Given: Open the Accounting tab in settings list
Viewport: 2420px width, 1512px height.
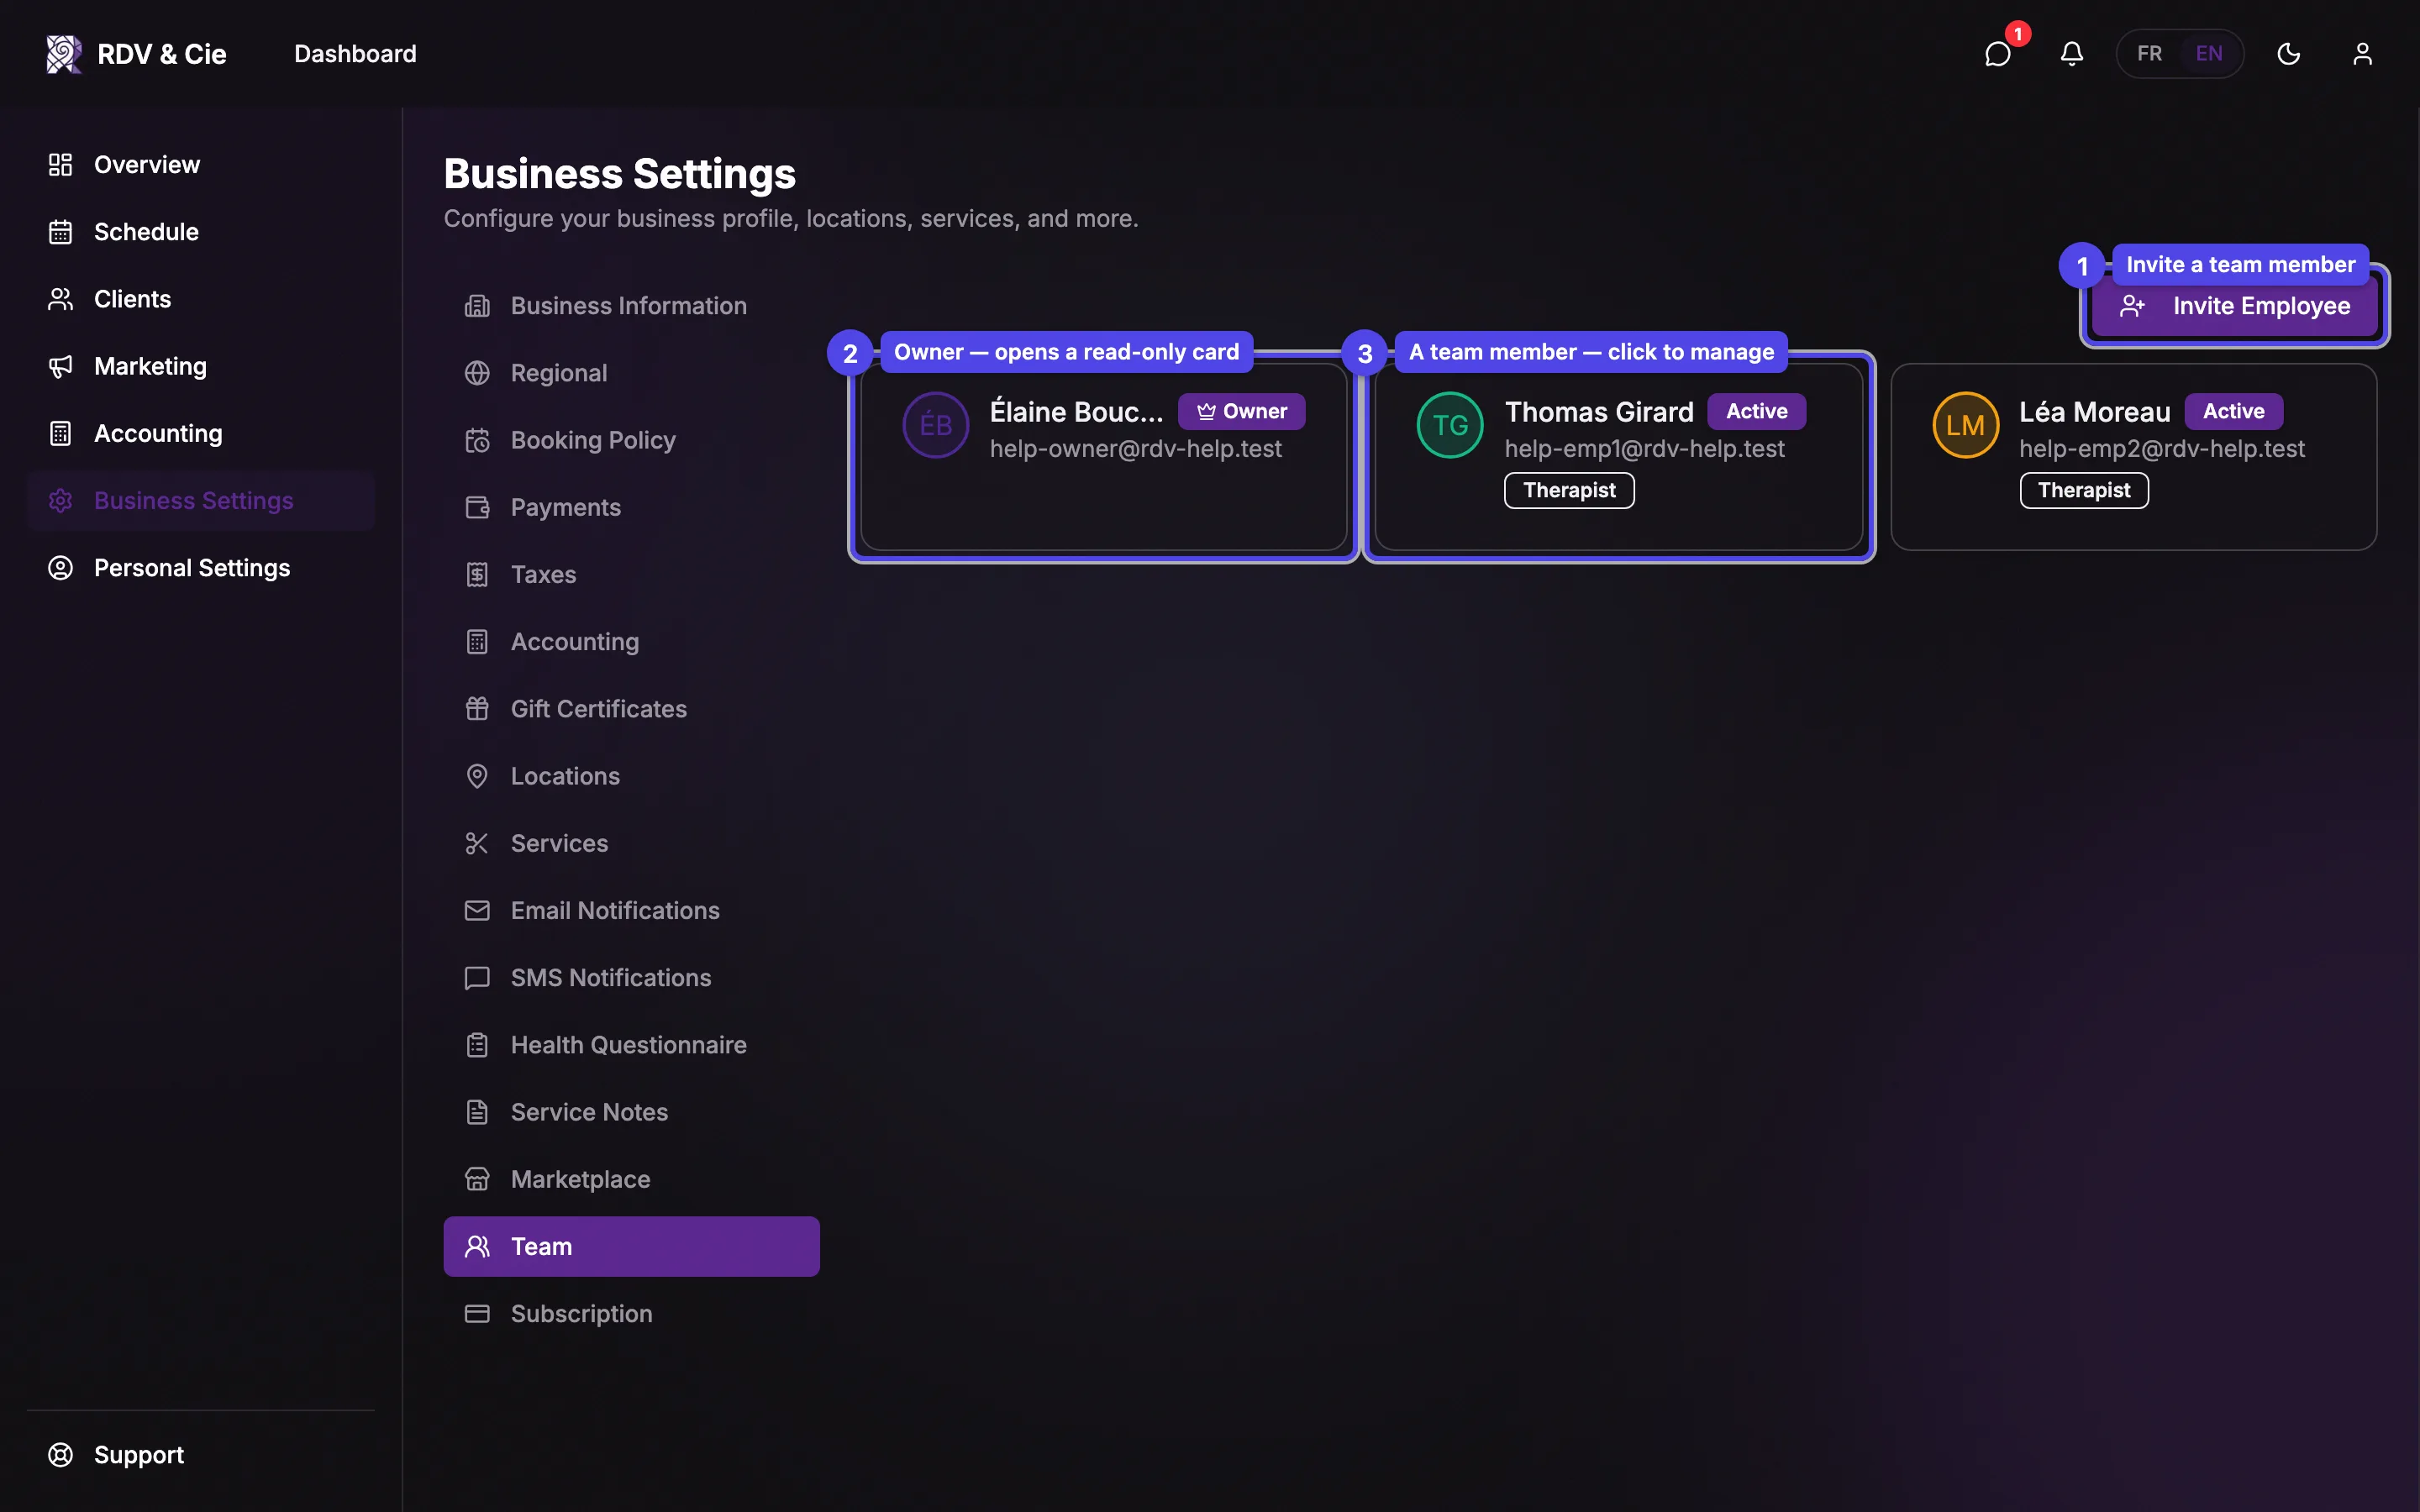Looking at the screenshot, I should (x=631, y=641).
